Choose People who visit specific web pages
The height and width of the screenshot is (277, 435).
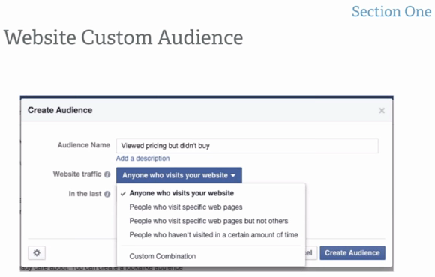[186, 207]
